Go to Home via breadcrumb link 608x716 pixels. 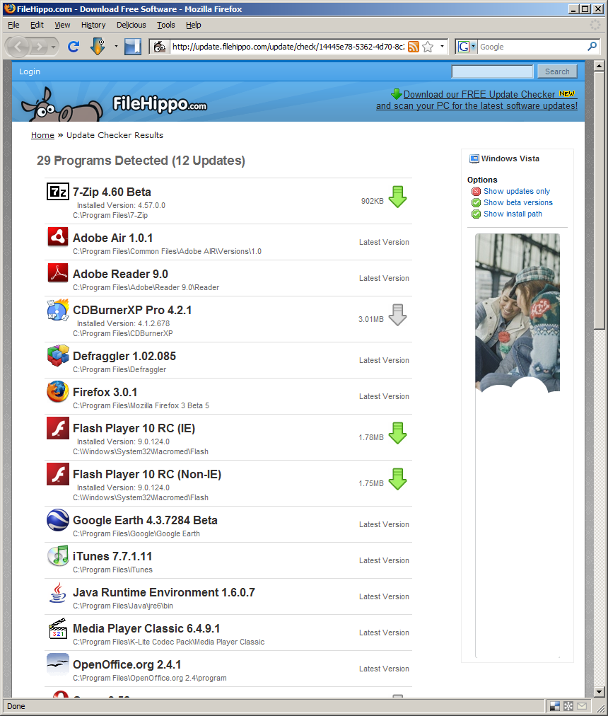pos(42,135)
